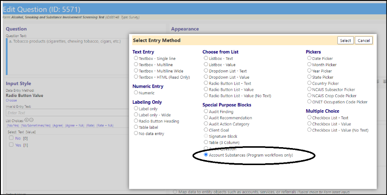
Task: Select NCAIS Subsector Picker option
Action: tap(309, 89)
